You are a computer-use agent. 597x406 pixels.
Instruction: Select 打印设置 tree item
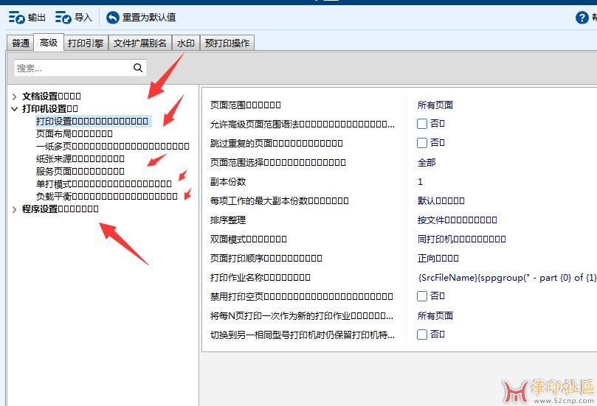click(x=92, y=122)
